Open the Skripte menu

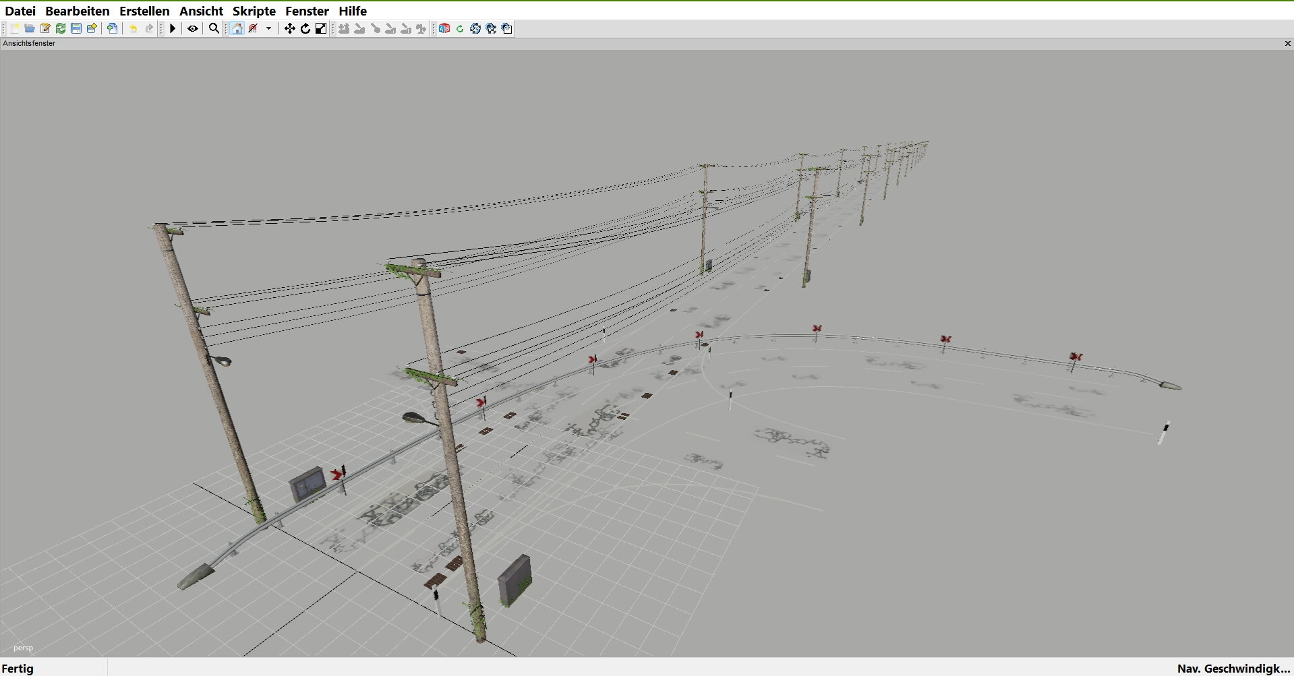254,11
